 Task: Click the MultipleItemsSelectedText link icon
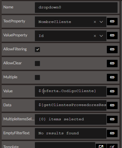pyautogui.click(x=112, y=119)
